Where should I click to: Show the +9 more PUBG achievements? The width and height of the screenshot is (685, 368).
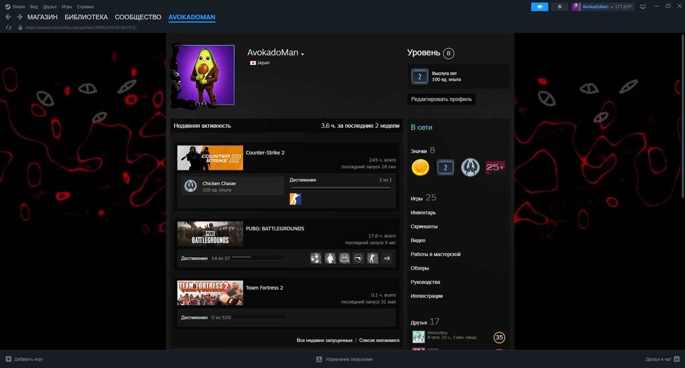point(386,258)
